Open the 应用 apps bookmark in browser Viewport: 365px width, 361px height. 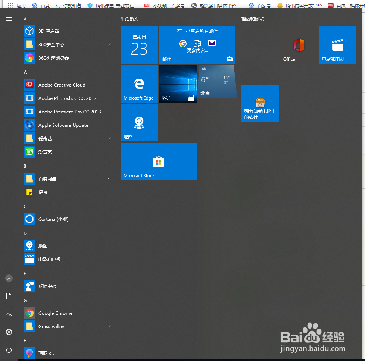click(17, 6)
